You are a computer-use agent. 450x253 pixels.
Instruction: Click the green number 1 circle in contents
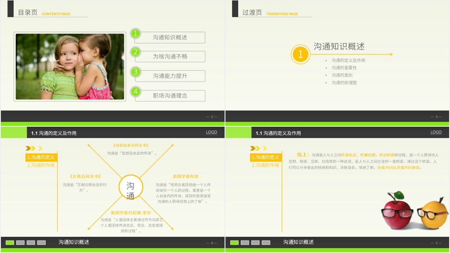click(x=136, y=33)
